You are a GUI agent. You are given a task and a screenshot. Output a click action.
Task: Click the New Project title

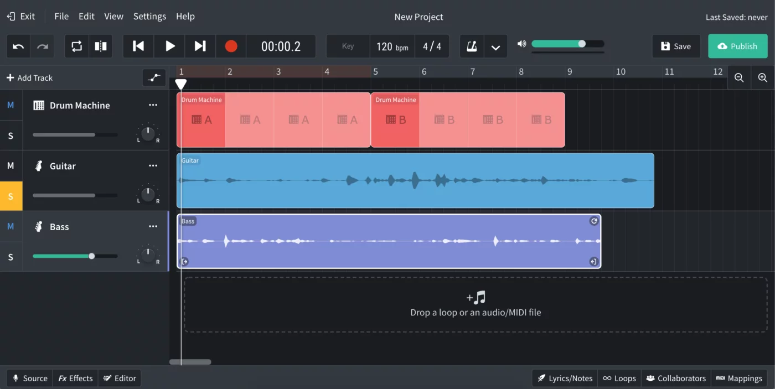[418, 17]
